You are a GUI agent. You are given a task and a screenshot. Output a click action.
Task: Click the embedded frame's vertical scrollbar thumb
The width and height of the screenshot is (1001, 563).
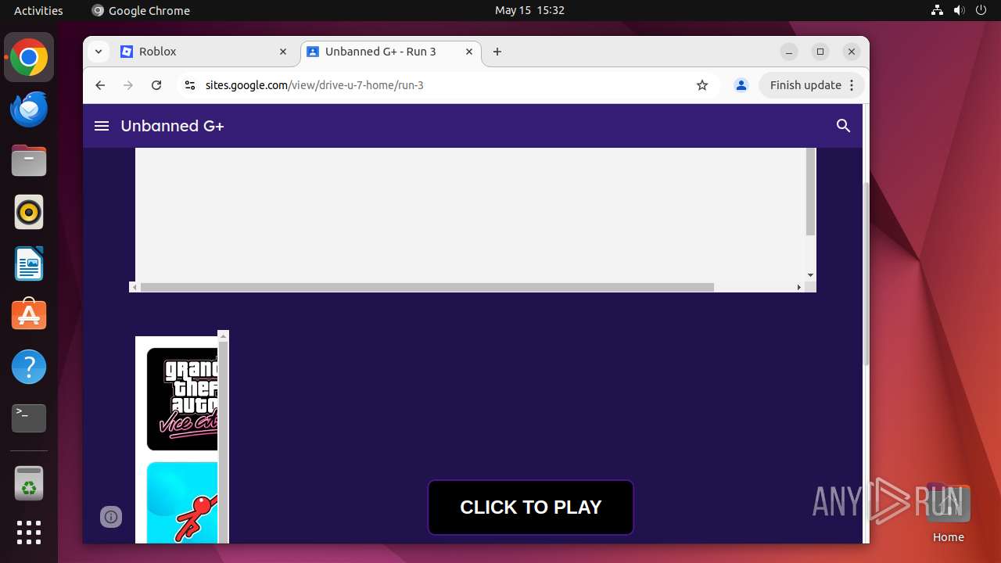pyautogui.click(x=810, y=192)
